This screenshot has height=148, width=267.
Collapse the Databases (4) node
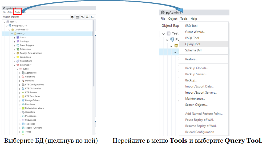click(x=9, y=30)
